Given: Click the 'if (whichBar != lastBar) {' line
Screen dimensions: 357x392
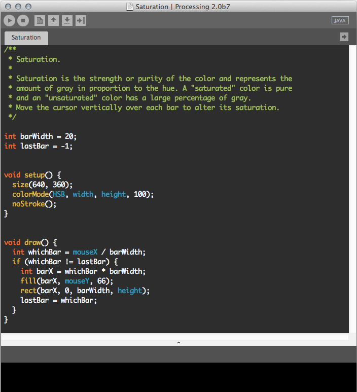Looking at the screenshot, I should click(65, 262).
